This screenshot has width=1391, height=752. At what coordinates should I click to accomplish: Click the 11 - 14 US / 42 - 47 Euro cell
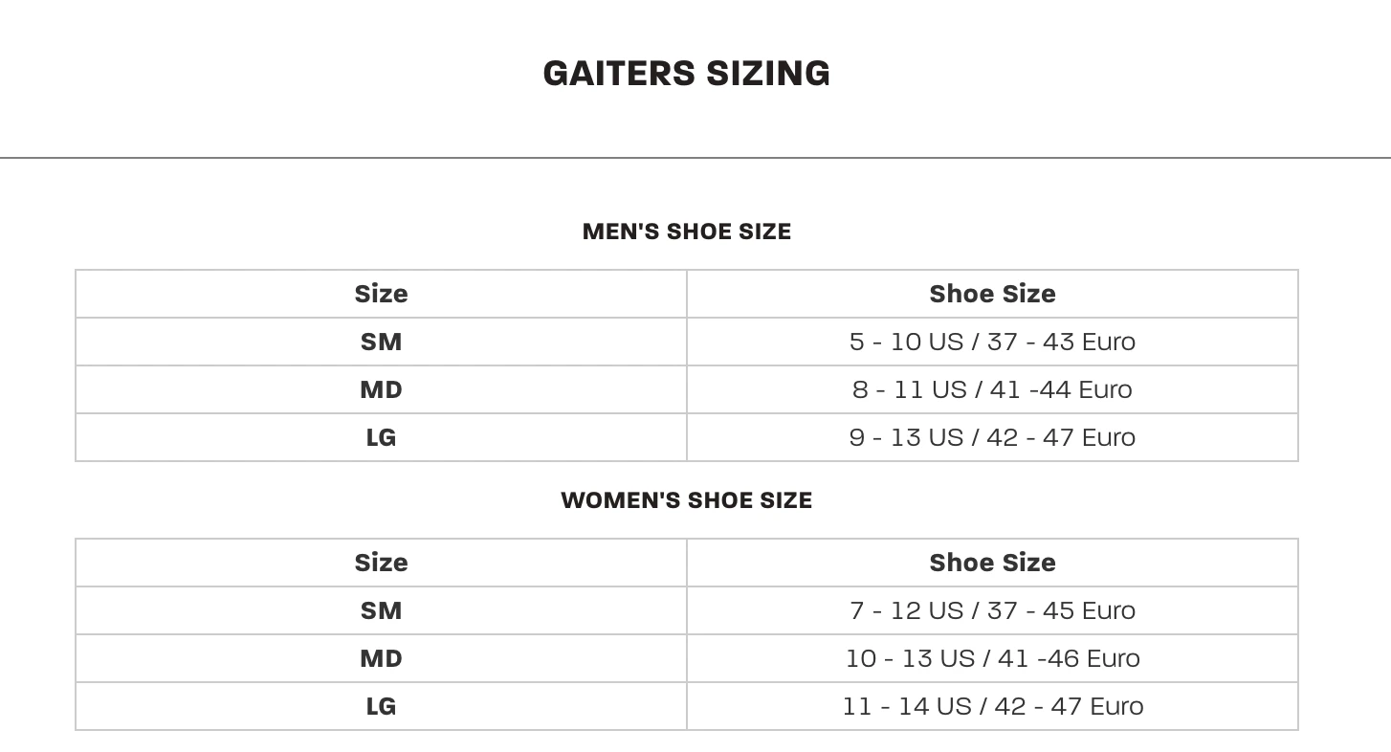pos(992,706)
